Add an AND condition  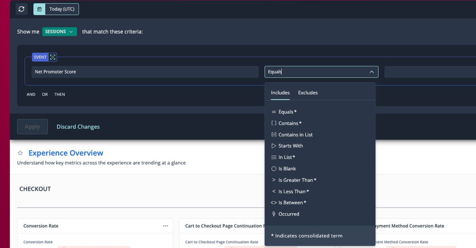(31, 95)
